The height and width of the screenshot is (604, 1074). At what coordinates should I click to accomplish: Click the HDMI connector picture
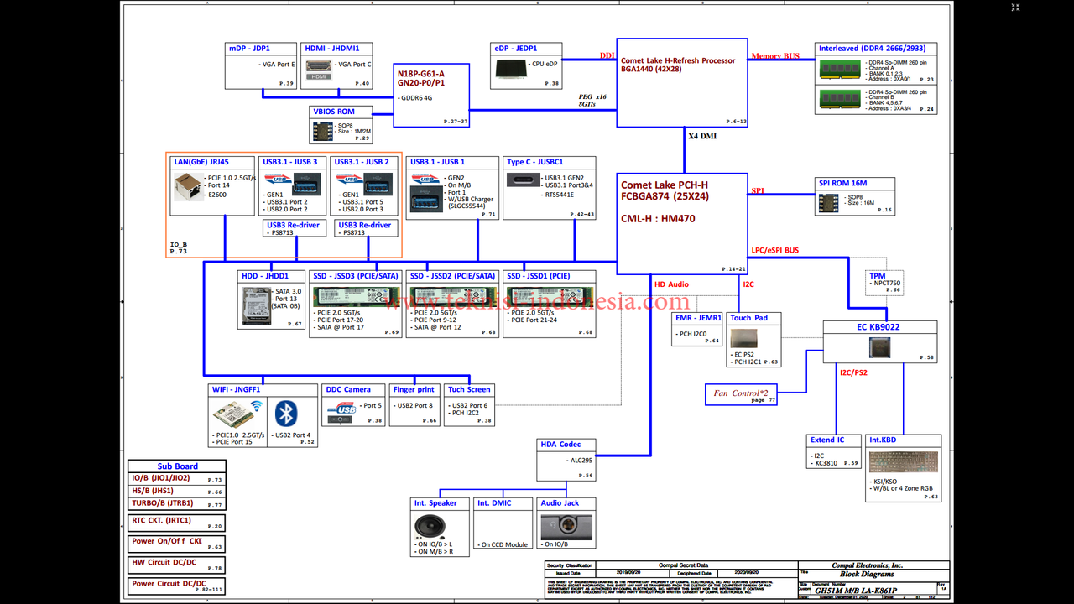pos(317,68)
